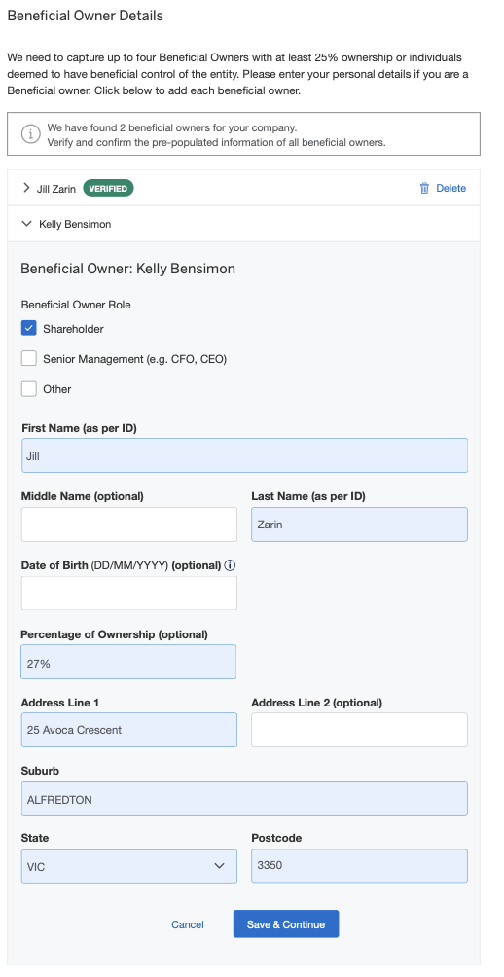Click the Percentage of Ownership field
Screen dimensions: 504x977
click(128, 662)
